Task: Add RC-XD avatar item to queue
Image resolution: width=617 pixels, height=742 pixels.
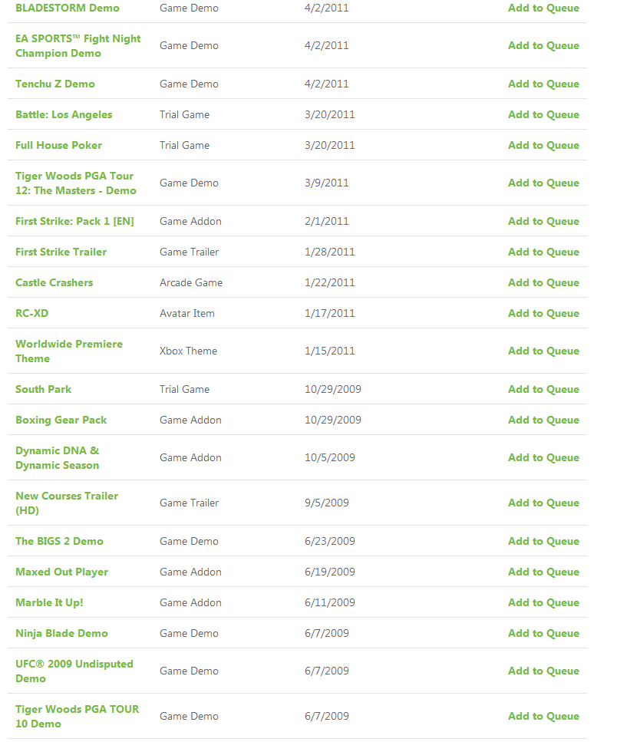Action: (543, 314)
